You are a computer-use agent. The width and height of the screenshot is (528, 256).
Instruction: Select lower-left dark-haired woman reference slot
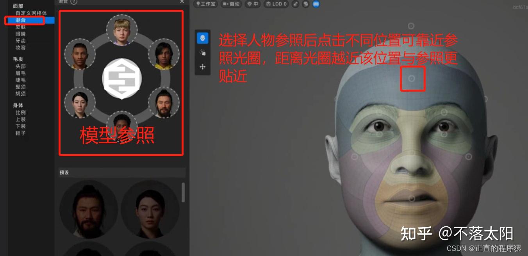pos(80,103)
